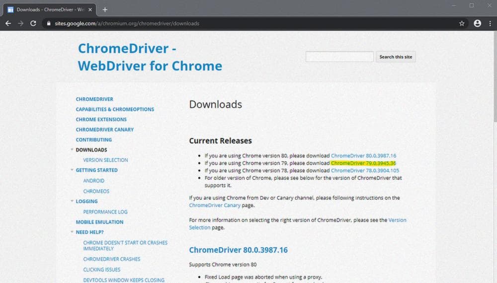The width and height of the screenshot is (497, 283).
Task: Open LOGGING sidebar link
Action: click(x=86, y=202)
